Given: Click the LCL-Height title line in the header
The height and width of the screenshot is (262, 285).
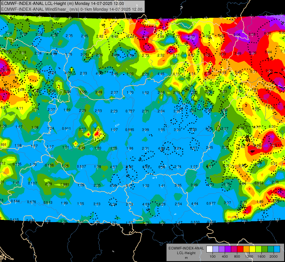Looking at the screenshot, I should pos(63,3).
